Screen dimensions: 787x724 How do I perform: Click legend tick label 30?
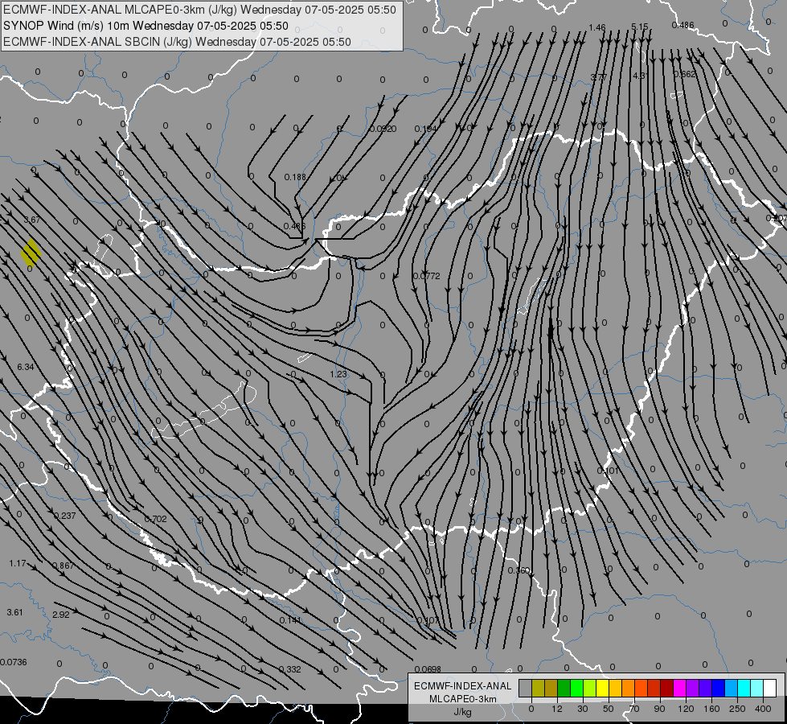tap(582, 709)
